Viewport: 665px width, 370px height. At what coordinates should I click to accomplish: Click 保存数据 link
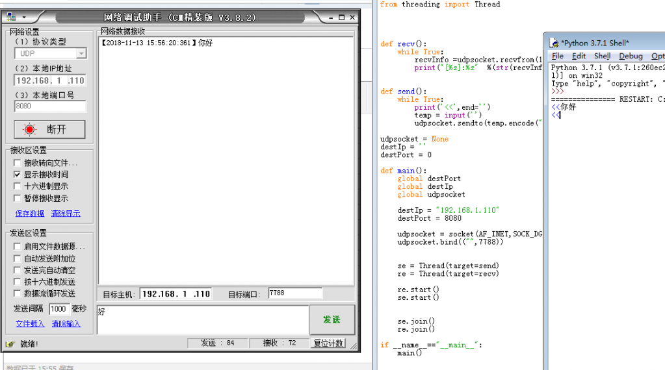tap(30, 214)
